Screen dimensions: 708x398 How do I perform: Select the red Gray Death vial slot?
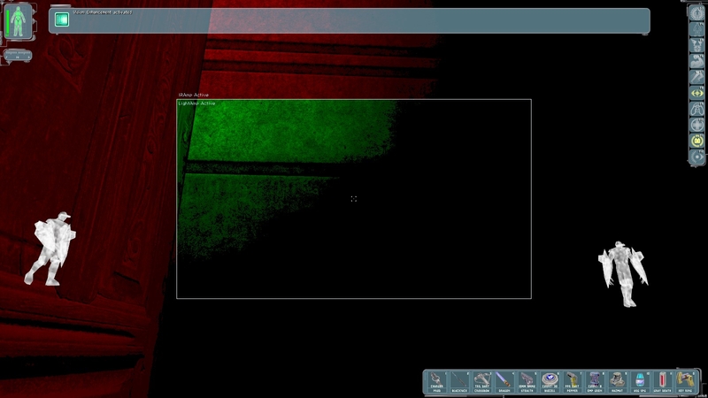[662, 382]
